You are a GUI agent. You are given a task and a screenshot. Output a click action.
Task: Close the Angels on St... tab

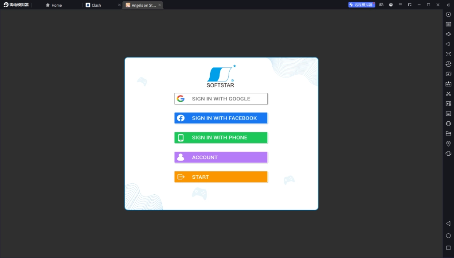pos(160,5)
